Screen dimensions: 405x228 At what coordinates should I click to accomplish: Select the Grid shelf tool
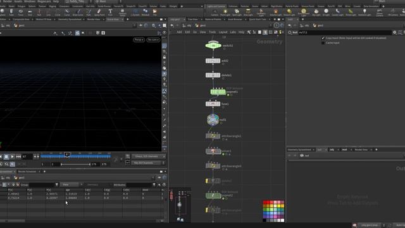coord(30,12)
